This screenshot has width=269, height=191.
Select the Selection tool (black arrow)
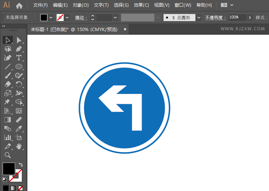(7, 40)
